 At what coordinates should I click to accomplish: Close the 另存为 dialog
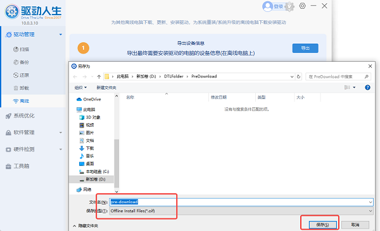pos(370,66)
